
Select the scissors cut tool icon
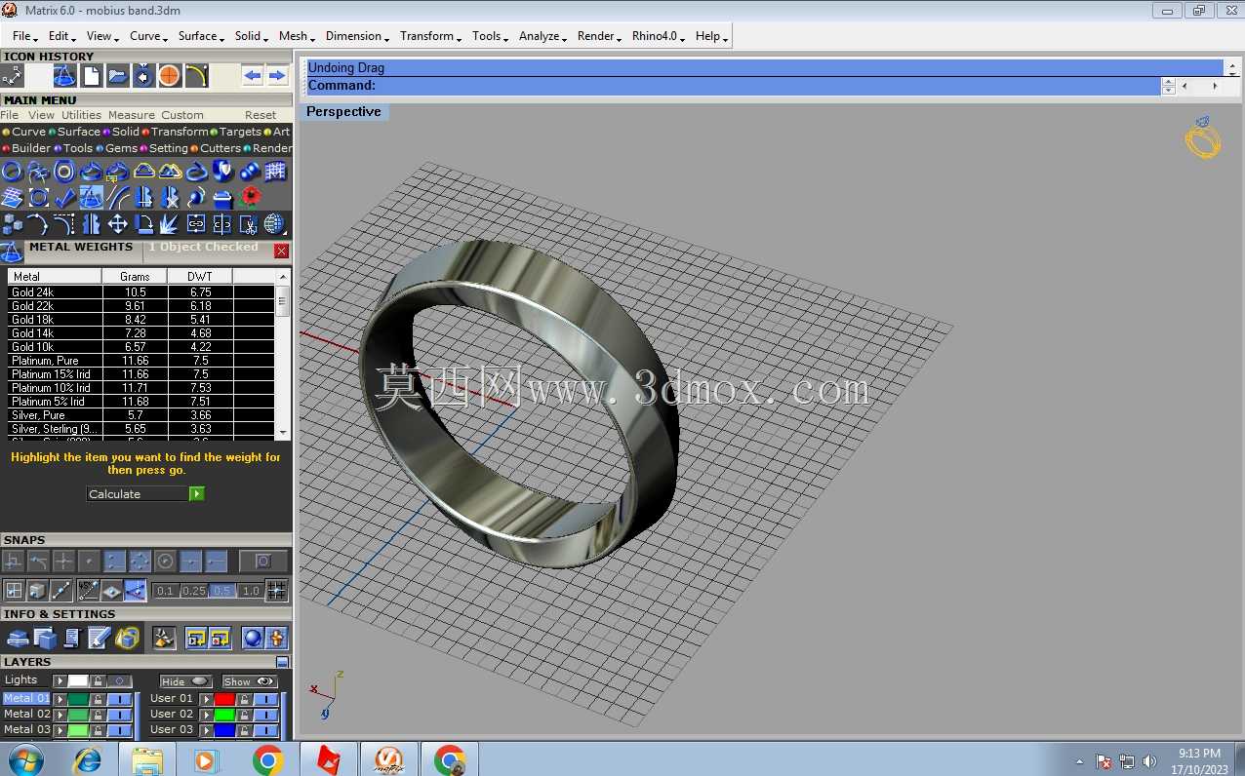(x=250, y=224)
